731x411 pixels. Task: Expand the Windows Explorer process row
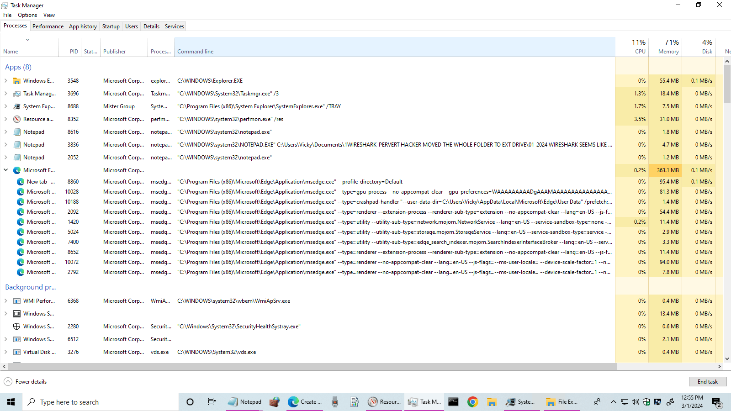[x=5, y=81]
